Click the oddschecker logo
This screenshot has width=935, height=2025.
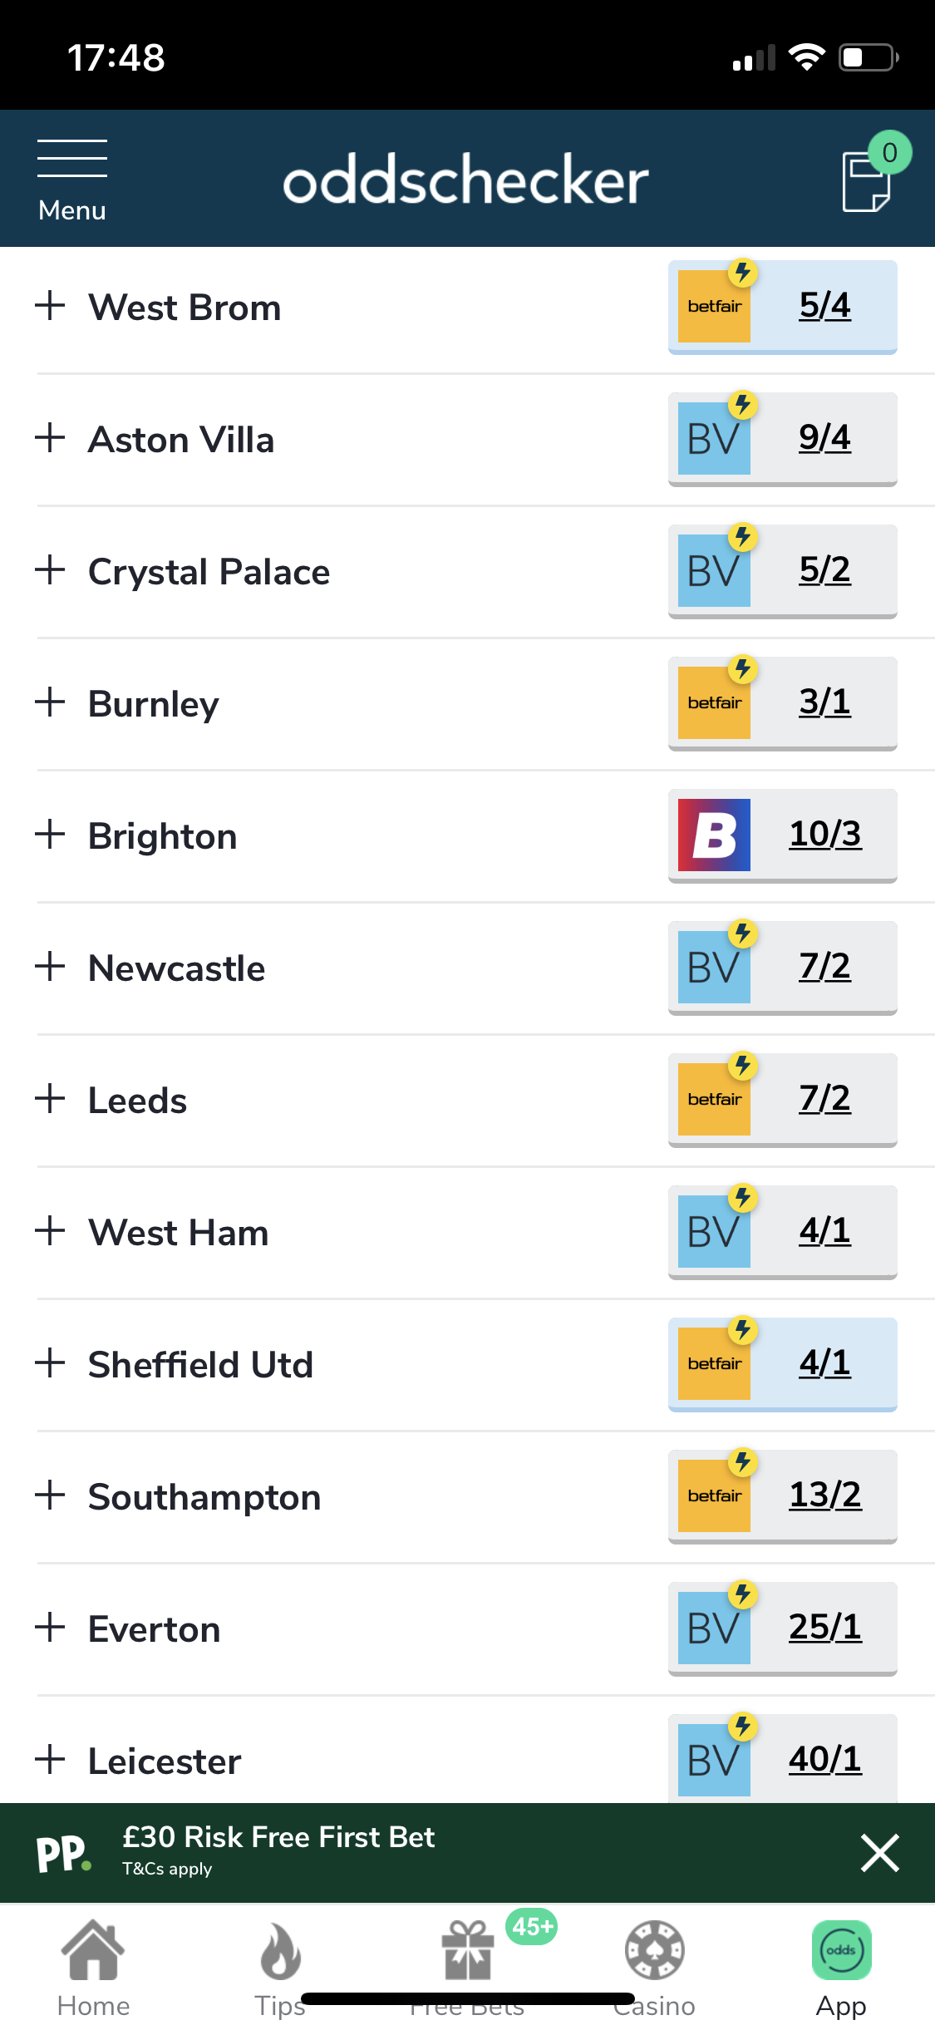(465, 179)
